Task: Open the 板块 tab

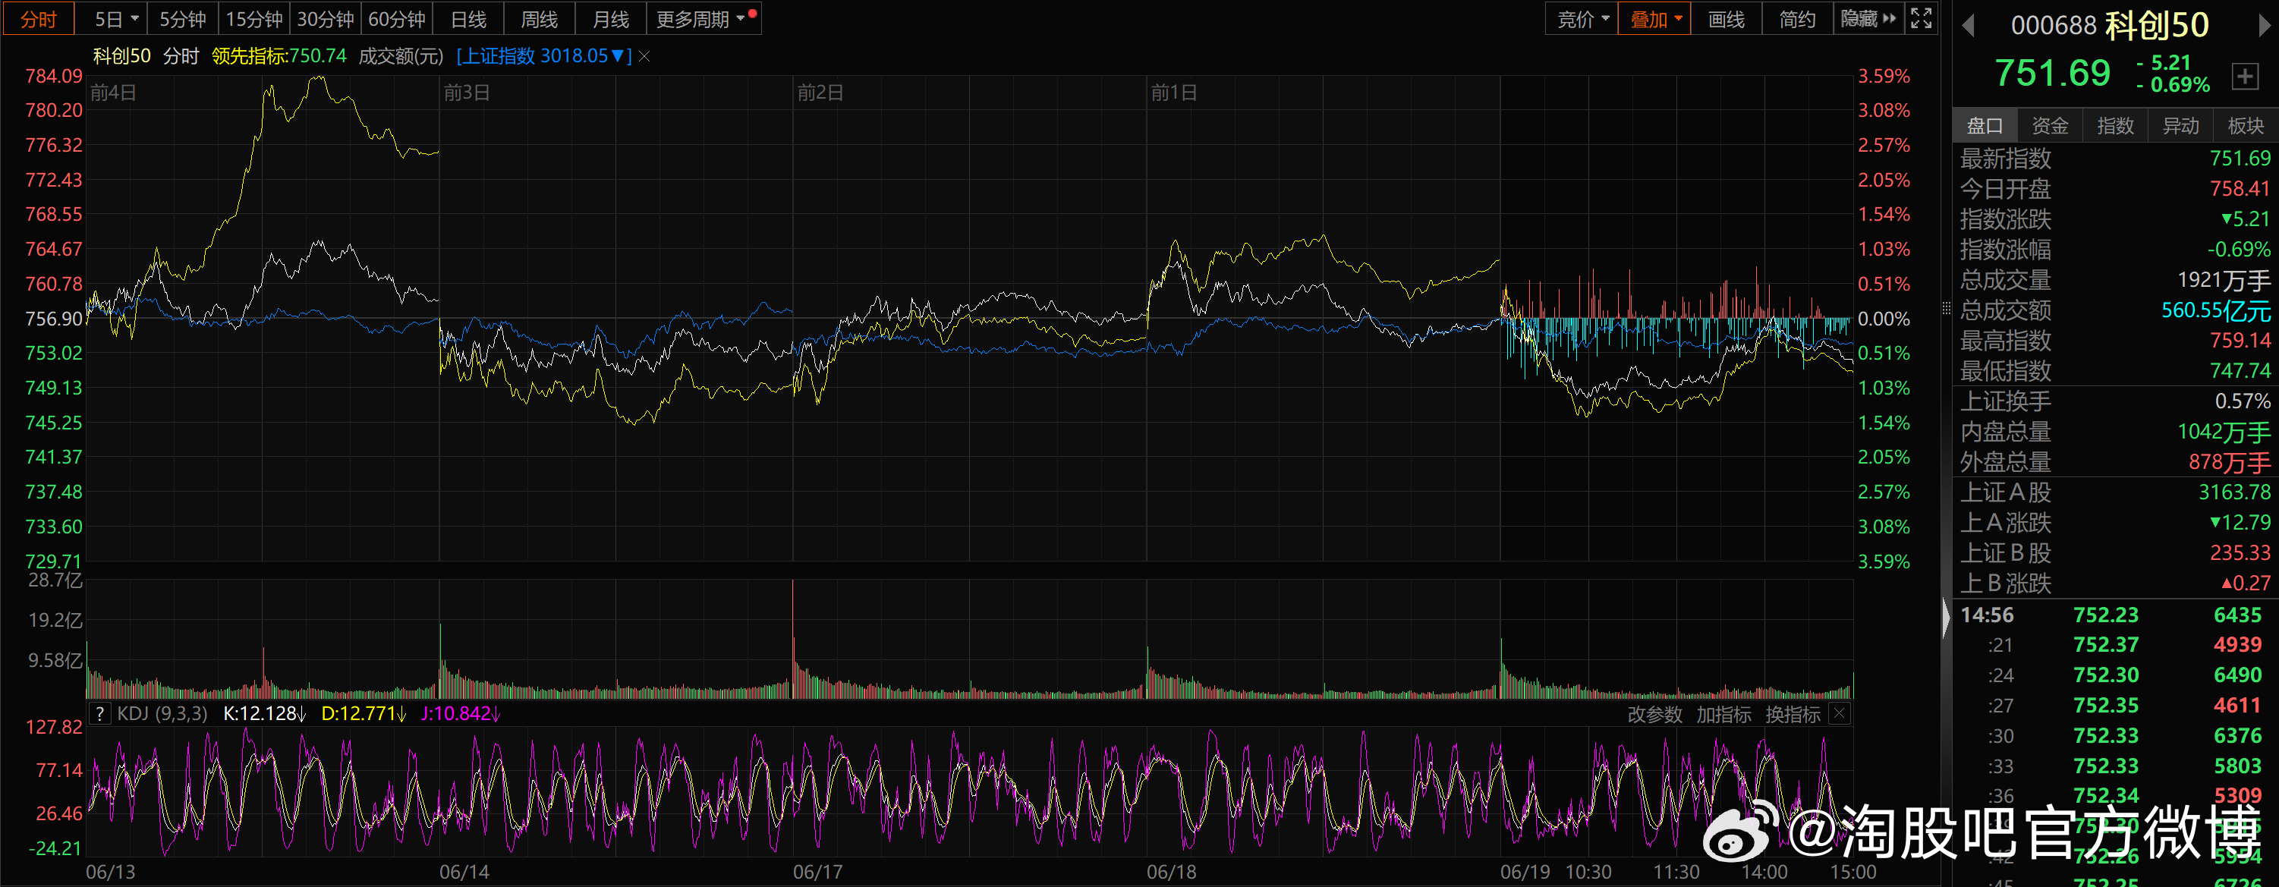Action: (x=2246, y=126)
